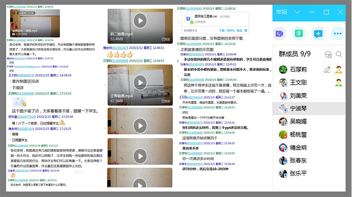Screen dimensions: 352x197
Task: Expand the dropdown arrow next to 举报
Action: (x=298, y=12)
